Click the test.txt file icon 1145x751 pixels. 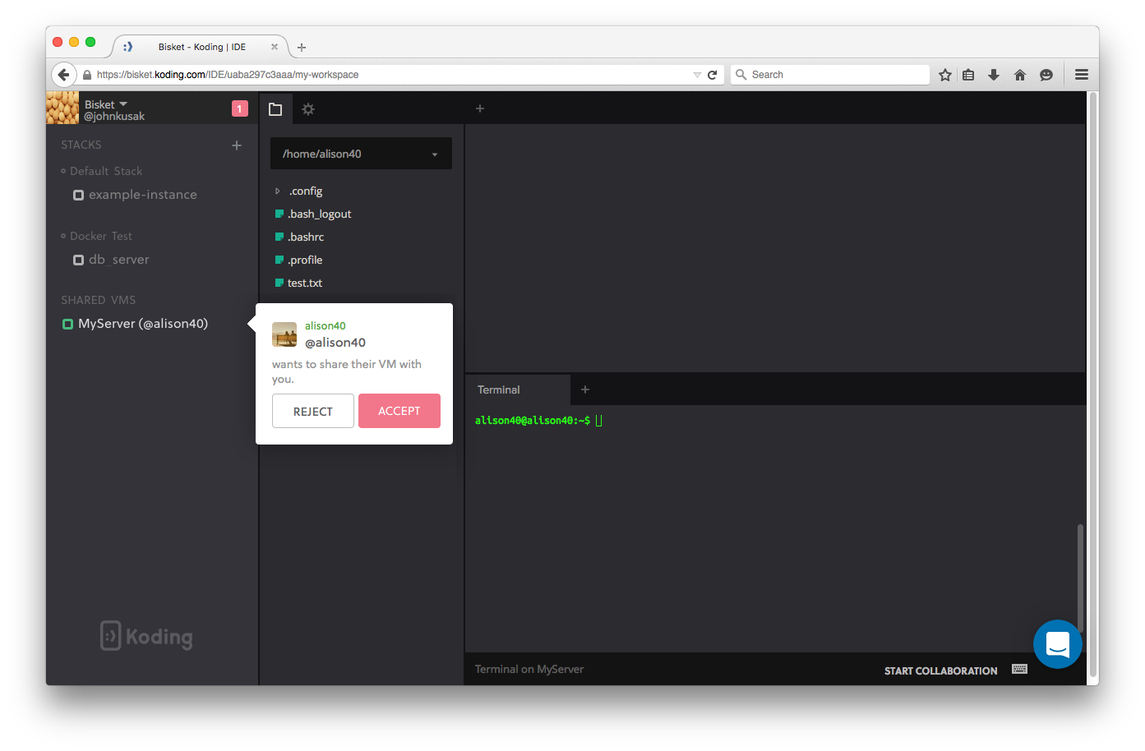tap(279, 283)
